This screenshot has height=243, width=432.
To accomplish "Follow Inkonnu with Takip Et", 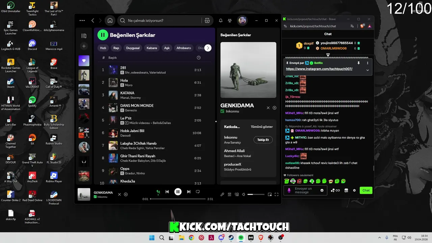I will tap(263, 140).
